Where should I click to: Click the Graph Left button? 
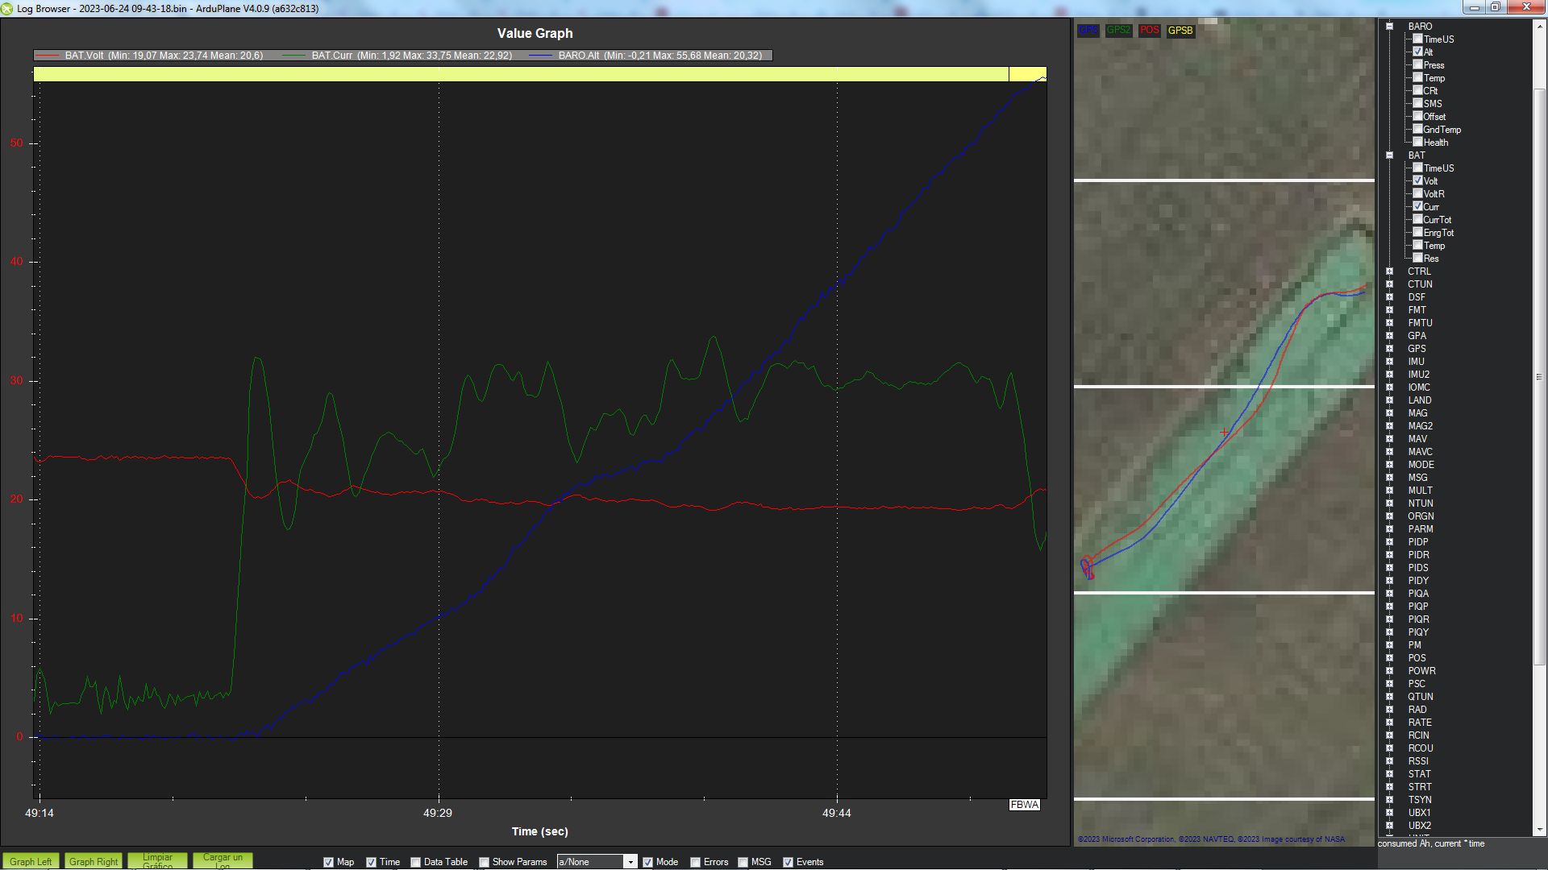[x=31, y=861]
